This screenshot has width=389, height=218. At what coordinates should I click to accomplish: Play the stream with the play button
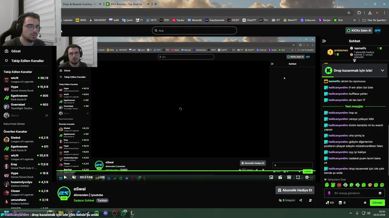(65, 177)
